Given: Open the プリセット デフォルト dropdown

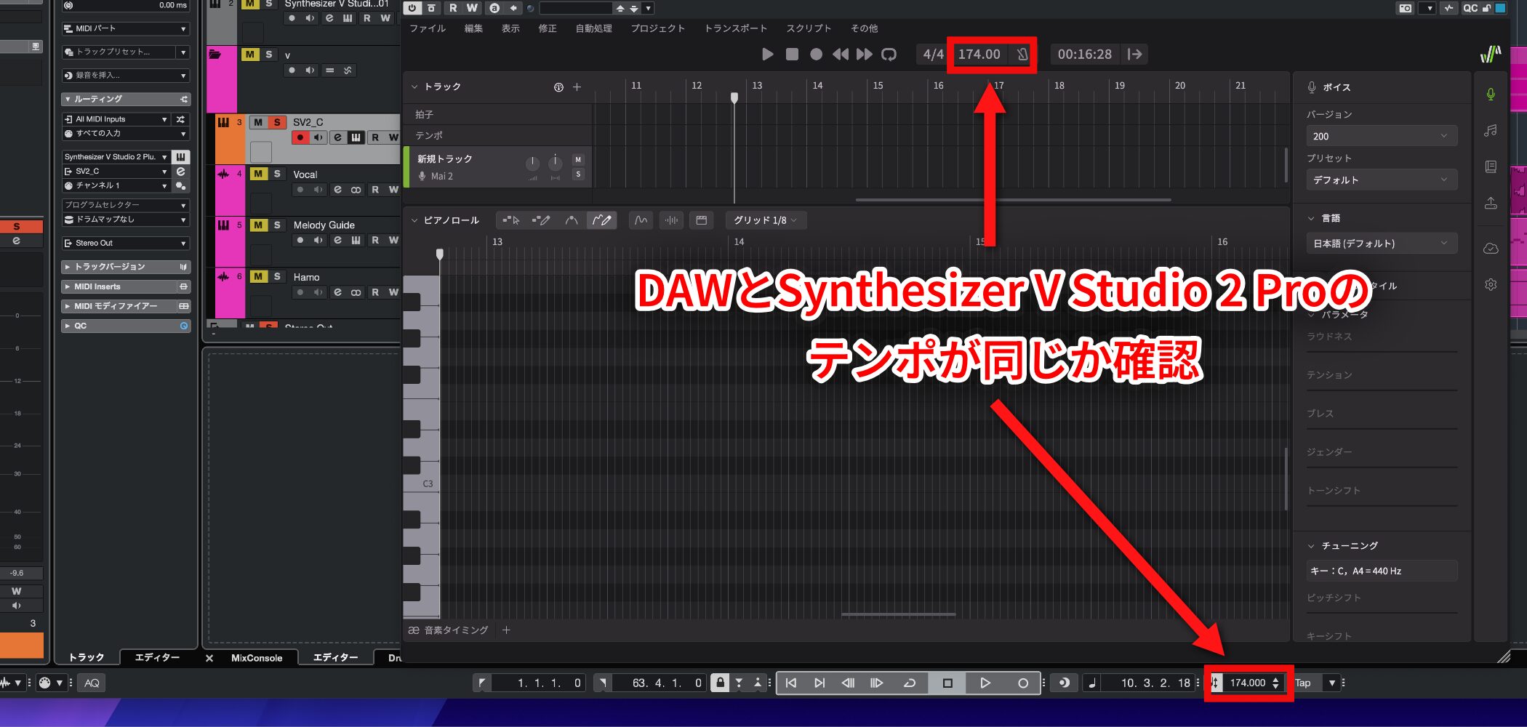Looking at the screenshot, I should pos(1381,180).
